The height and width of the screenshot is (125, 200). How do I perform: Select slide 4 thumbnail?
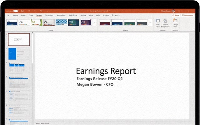19,82
